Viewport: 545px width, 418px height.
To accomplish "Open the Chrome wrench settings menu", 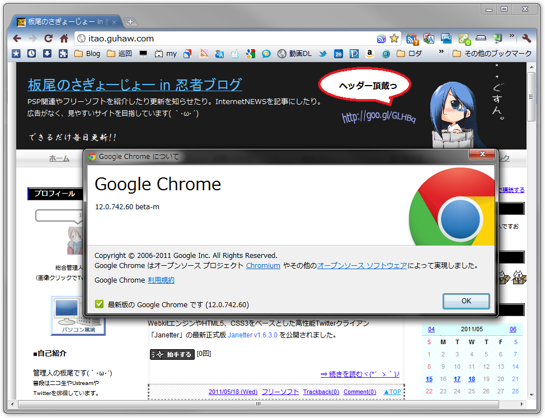I will (527, 38).
